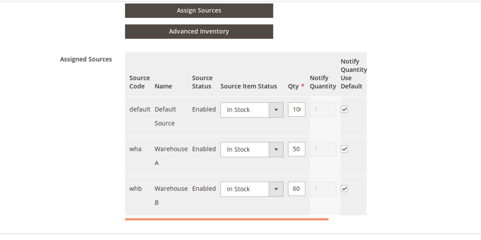The image size is (481, 240).
Task: Toggle Use Default checkbox in whb row
Action: point(344,189)
